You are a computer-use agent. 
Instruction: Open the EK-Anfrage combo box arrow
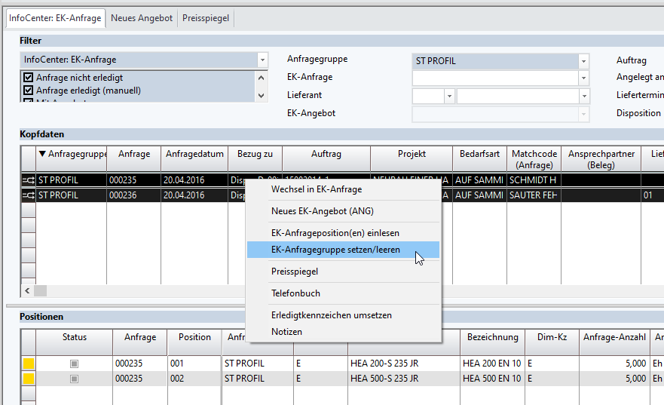click(x=583, y=78)
